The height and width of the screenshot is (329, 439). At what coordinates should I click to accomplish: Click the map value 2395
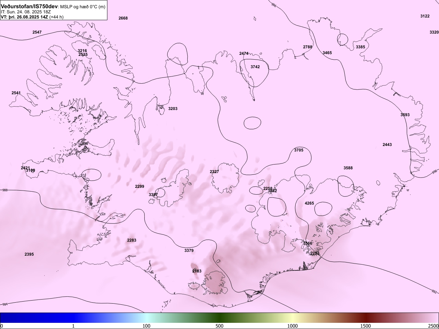click(29, 254)
